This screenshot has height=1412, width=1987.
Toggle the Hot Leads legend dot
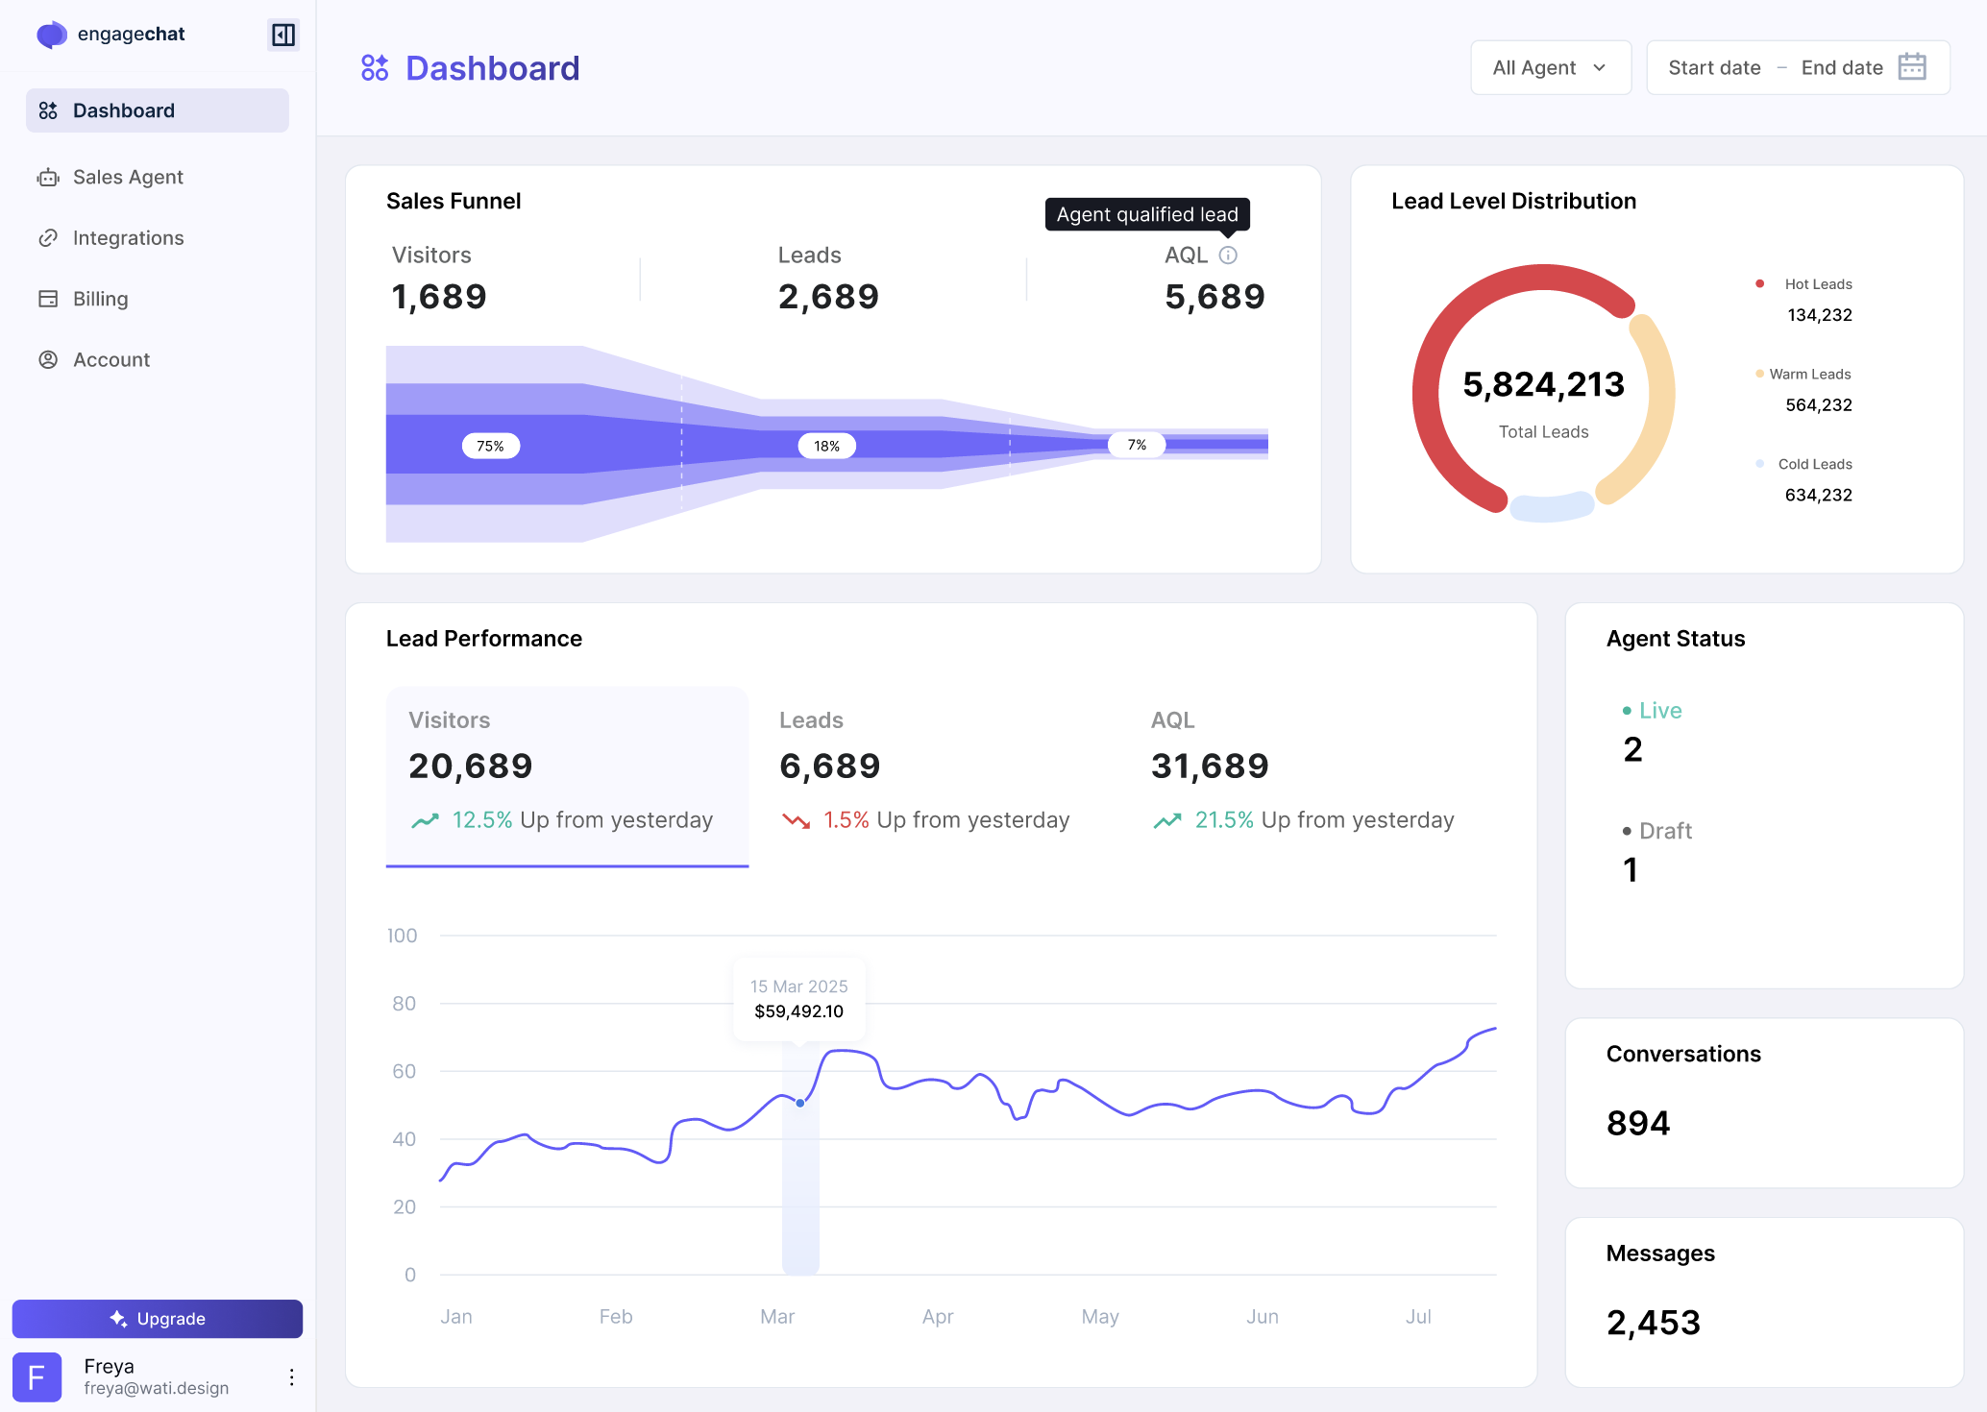click(x=1759, y=283)
